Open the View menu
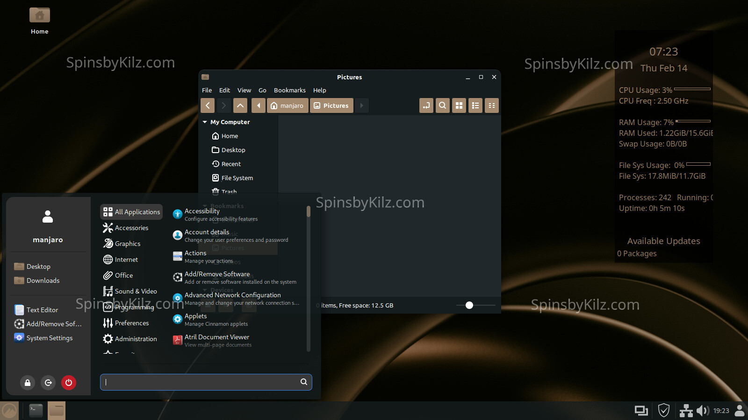Image resolution: width=748 pixels, height=420 pixels. pyautogui.click(x=244, y=90)
